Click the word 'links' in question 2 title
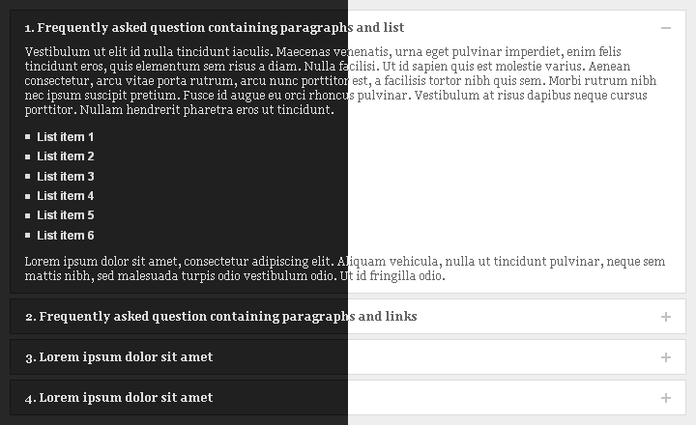Image resolution: width=696 pixels, height=425 pixels. tap(401, 316)
